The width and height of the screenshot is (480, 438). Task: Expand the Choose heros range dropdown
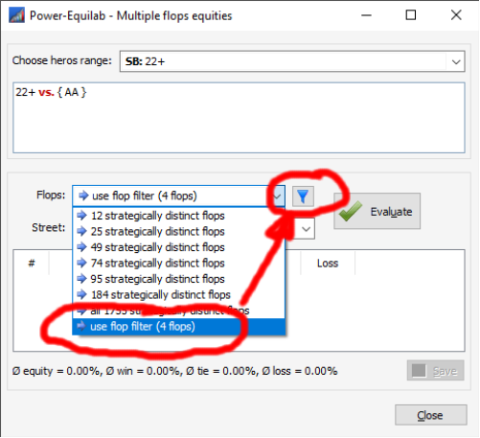pyautogui.click(x=456, y=61)
